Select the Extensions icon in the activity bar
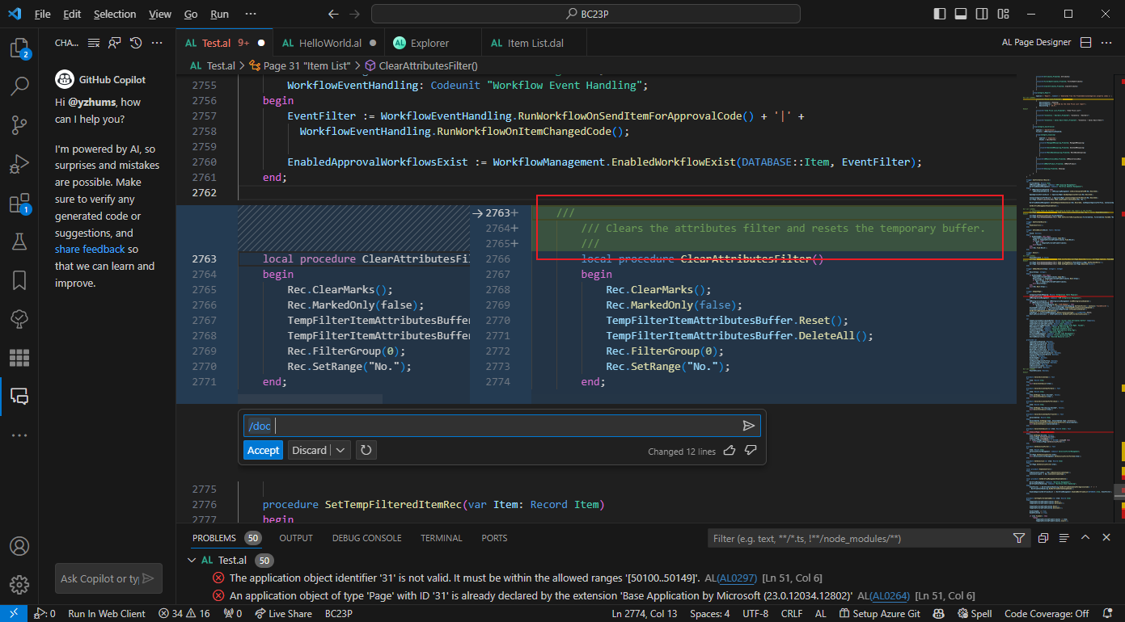Image resolution: width=1125 pixels, height=622 pixels. tap(19, 203)
